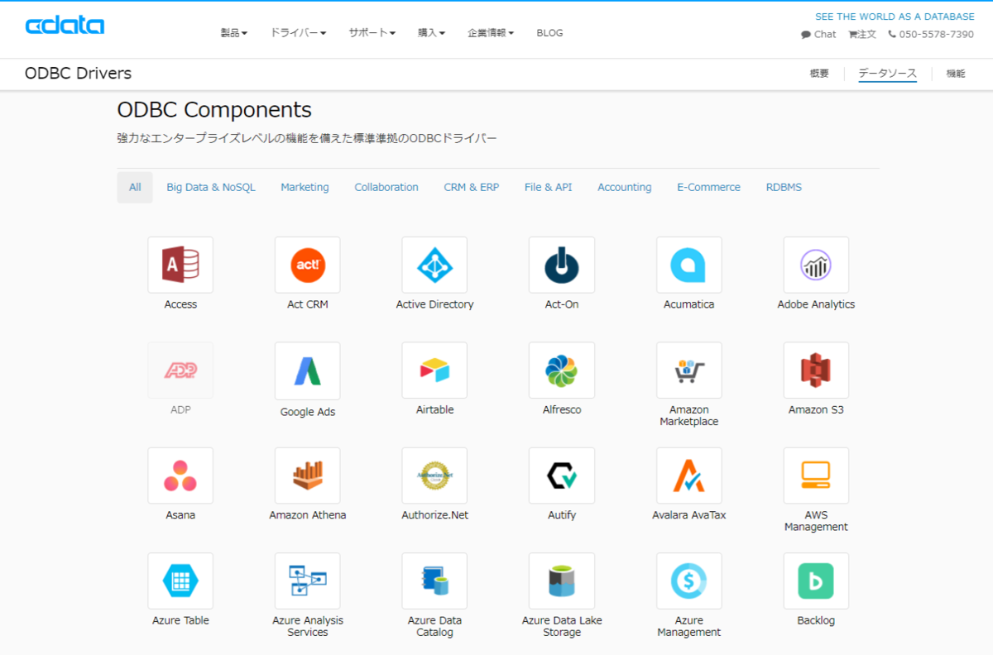This screenshot has width=993, height=655.
Task: Click the ODBC Drivers page title
Action: [78, 74]
